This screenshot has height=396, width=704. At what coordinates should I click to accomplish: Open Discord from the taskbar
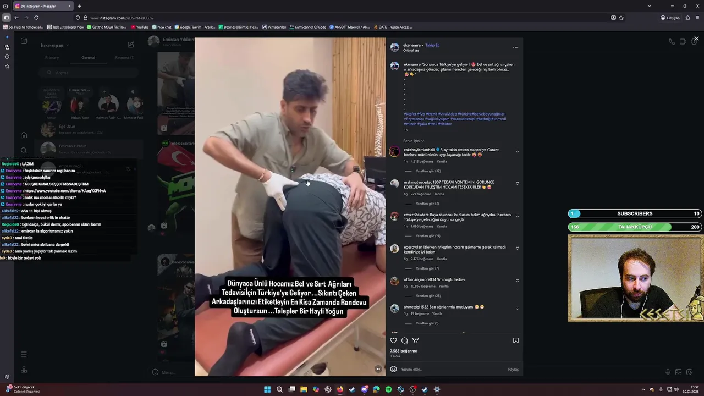click(364, 389)
